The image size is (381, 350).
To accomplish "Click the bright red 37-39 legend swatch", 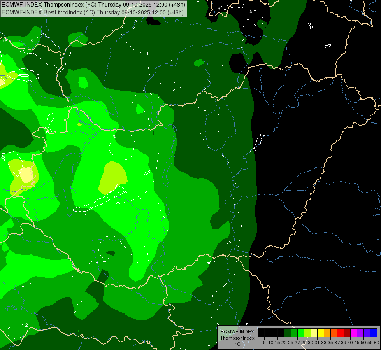I will coord(341,332).
